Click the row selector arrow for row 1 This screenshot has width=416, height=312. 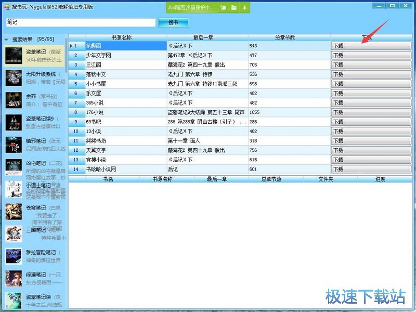[72, 46]
